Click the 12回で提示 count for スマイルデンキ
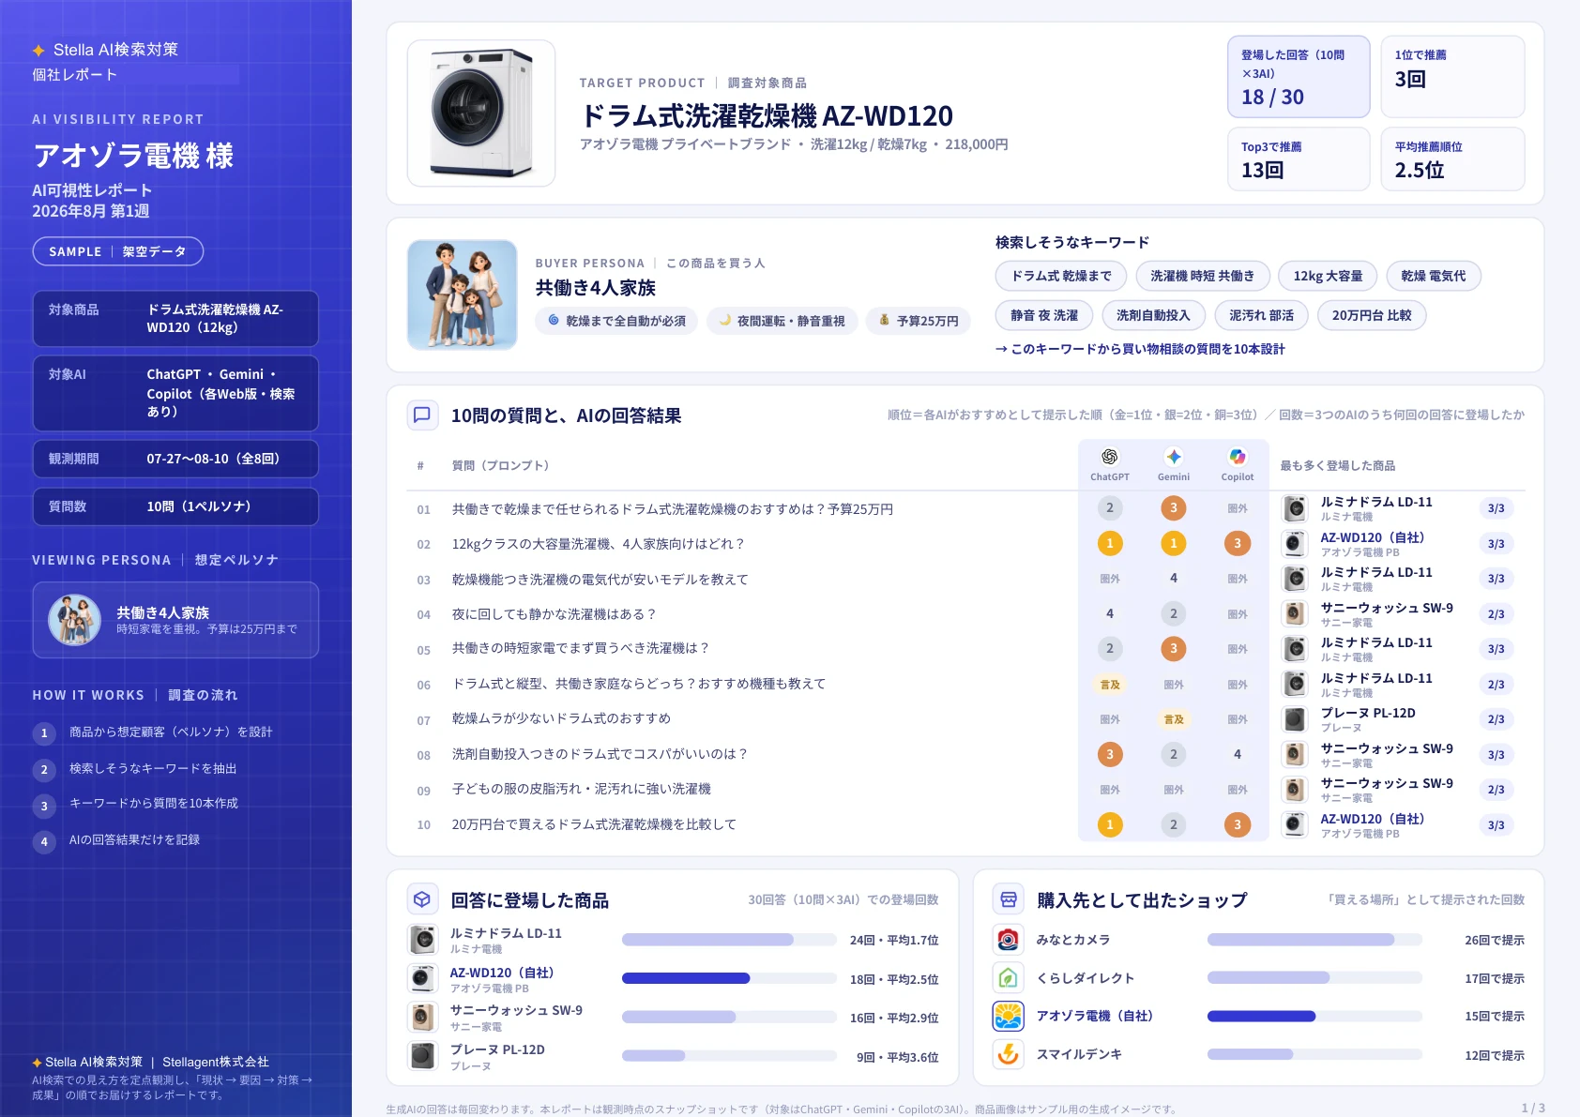This screenshot has height=1117, width=1580. tap(1495, 1055)
